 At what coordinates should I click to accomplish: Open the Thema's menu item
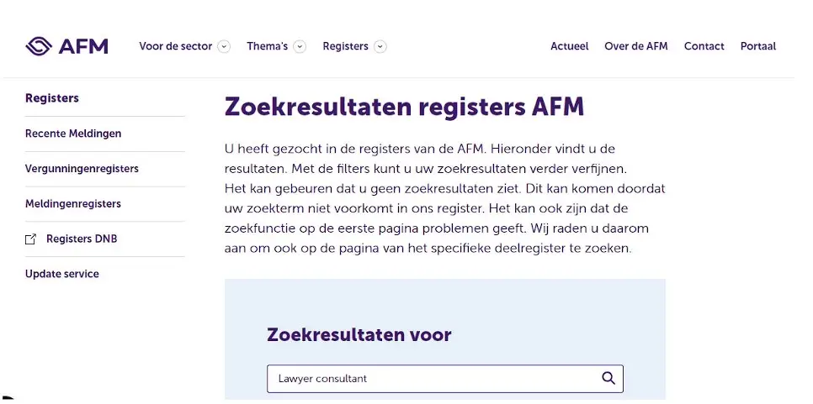[267, 46]
